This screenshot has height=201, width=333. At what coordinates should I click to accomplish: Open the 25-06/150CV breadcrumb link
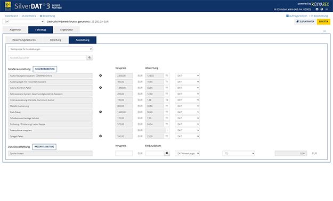29,16
